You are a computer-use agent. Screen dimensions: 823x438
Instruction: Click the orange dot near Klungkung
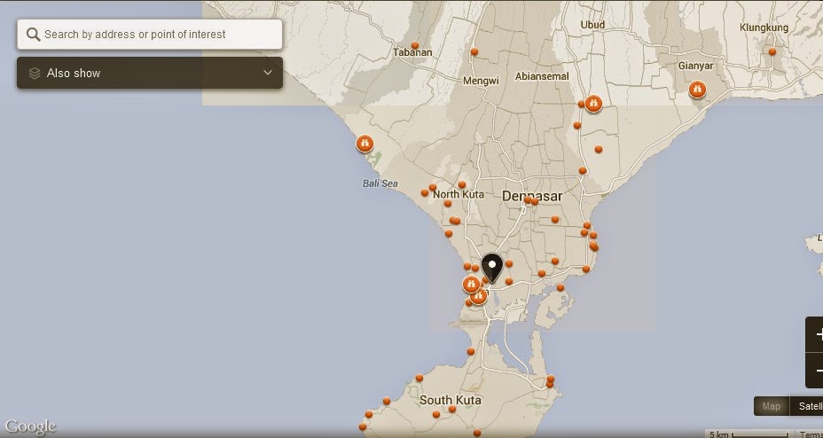click(772, 51)
